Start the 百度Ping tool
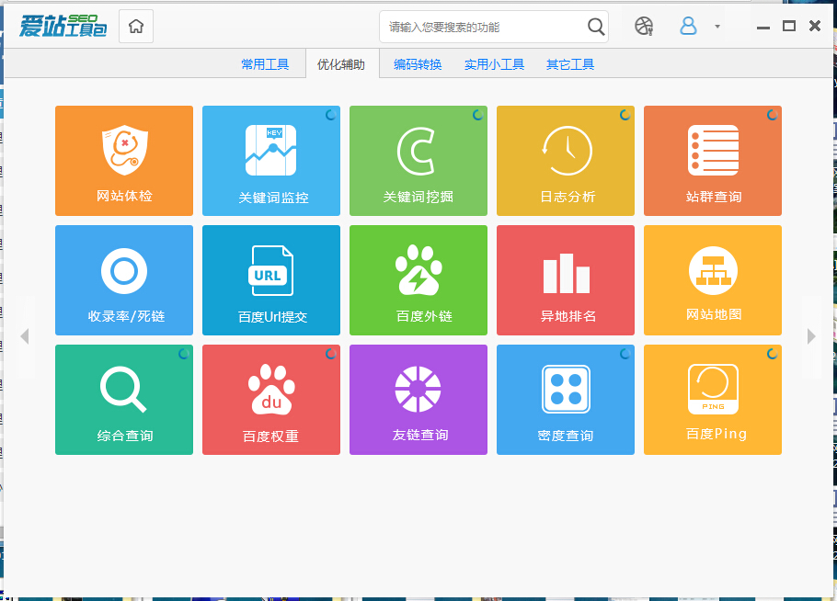The width and height of the screenshot is (837, 601). tap(713, 400)
